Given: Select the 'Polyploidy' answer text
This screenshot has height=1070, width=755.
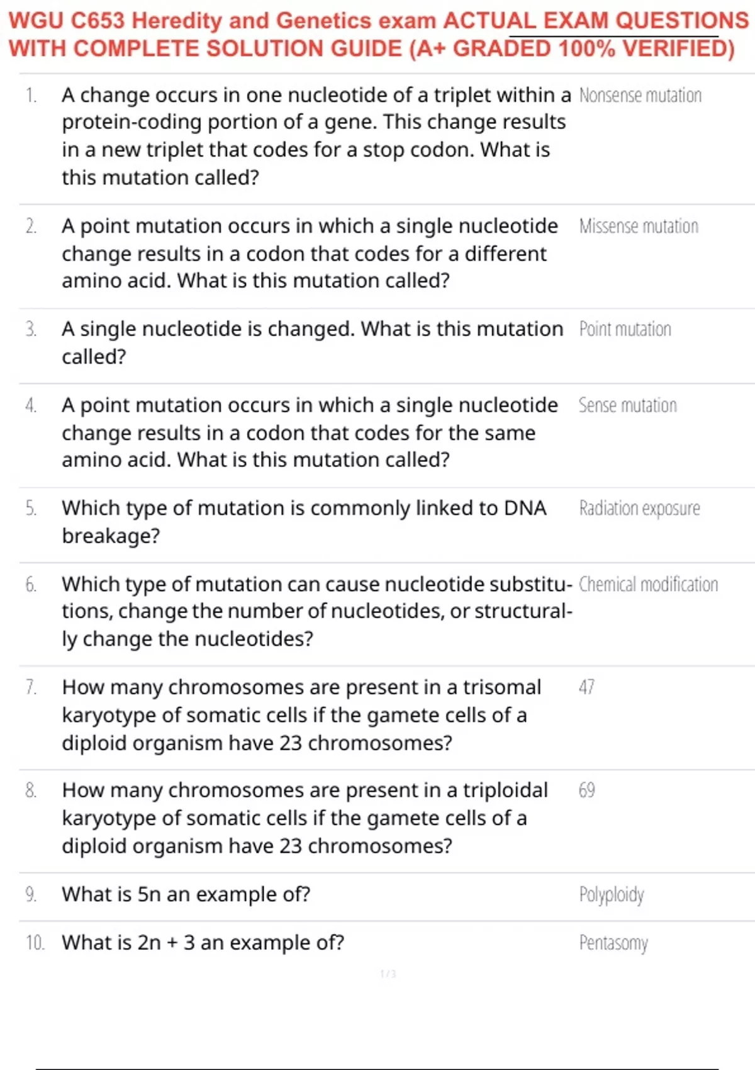Looking at the screenshot, I should tap(612, 895).
